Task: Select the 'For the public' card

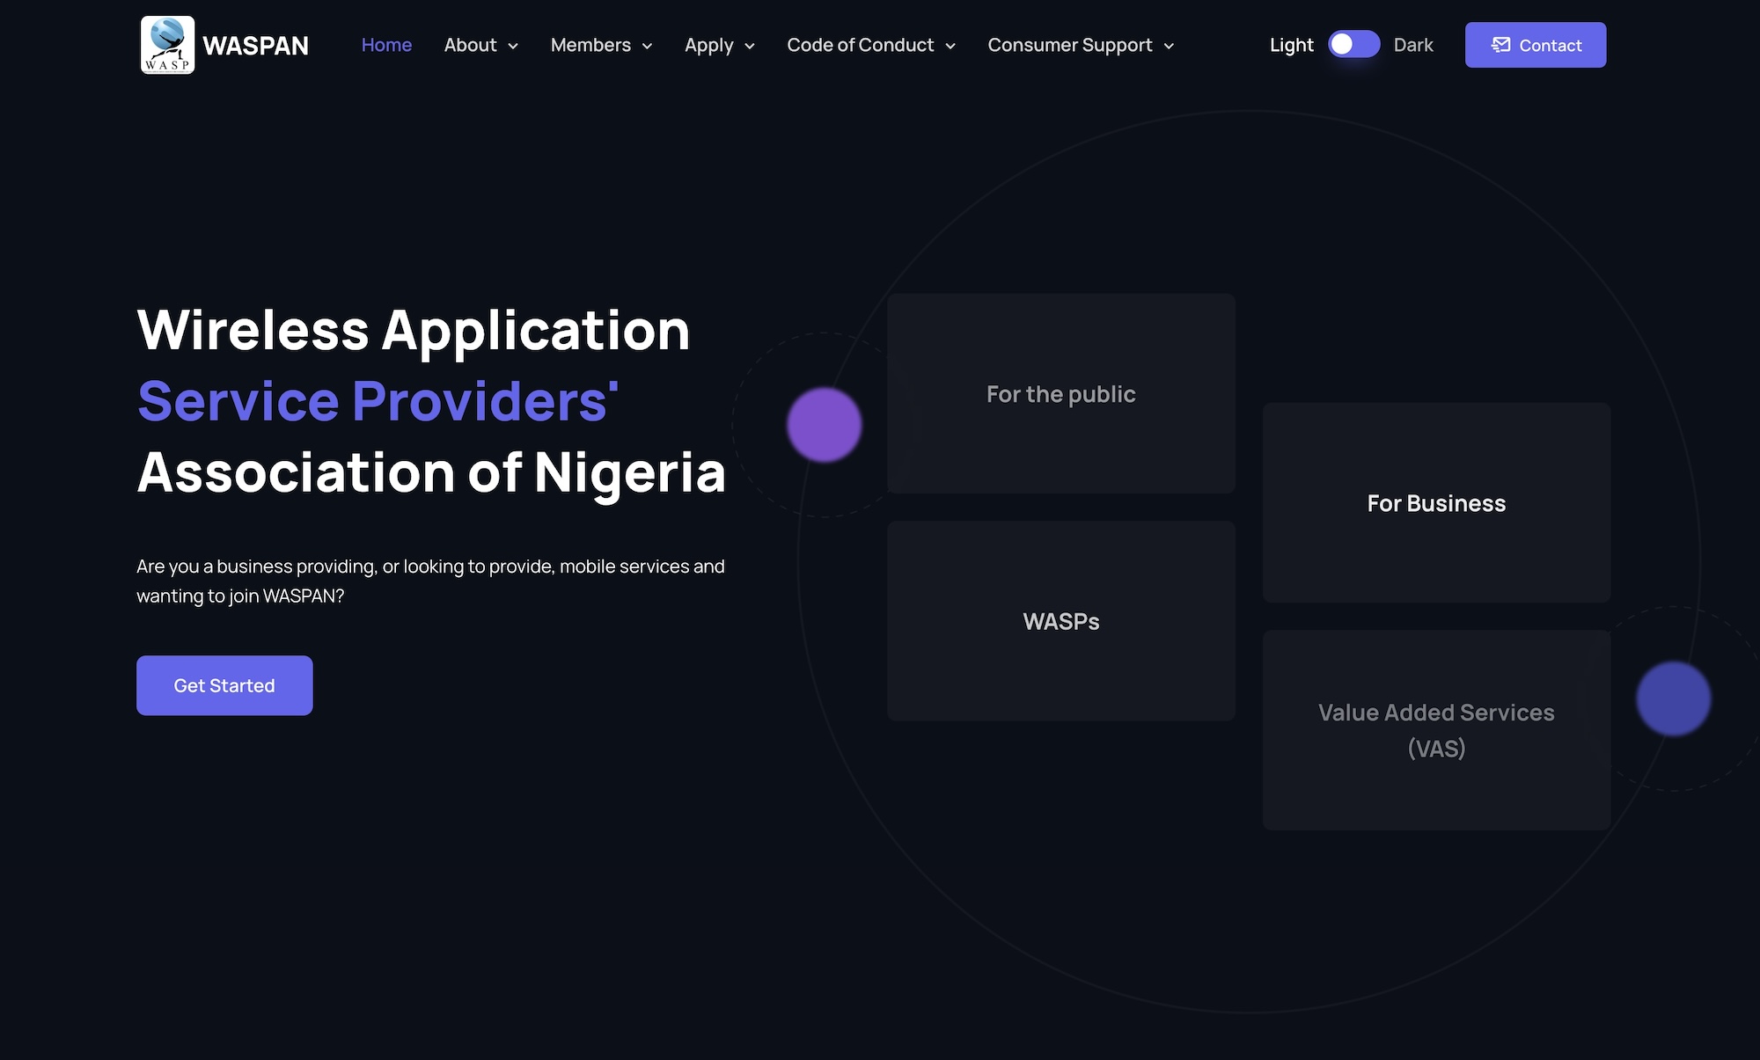Action: point(1061,393)
